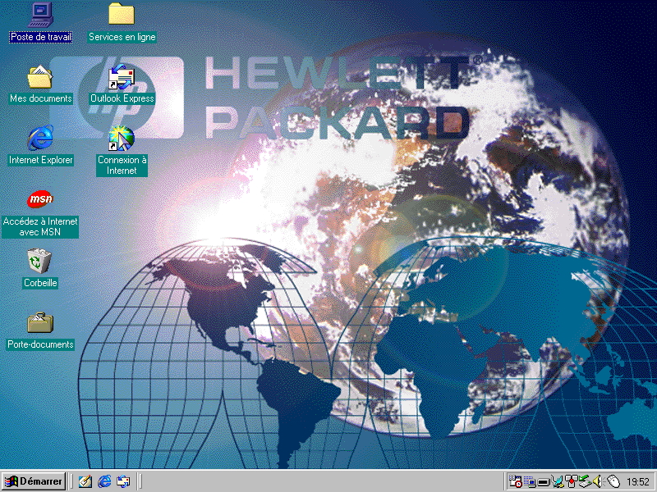Click the 'Outlook Express' label text
The height and width of the screenshot is (492, 657).
tap(122, 98)
